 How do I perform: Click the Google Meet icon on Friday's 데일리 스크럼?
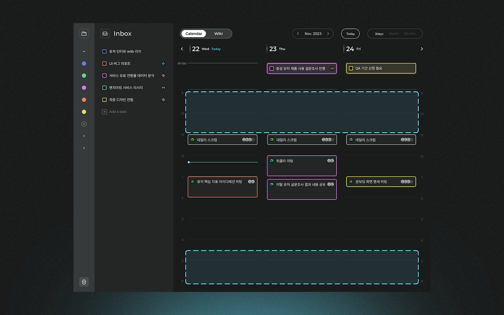351,140
